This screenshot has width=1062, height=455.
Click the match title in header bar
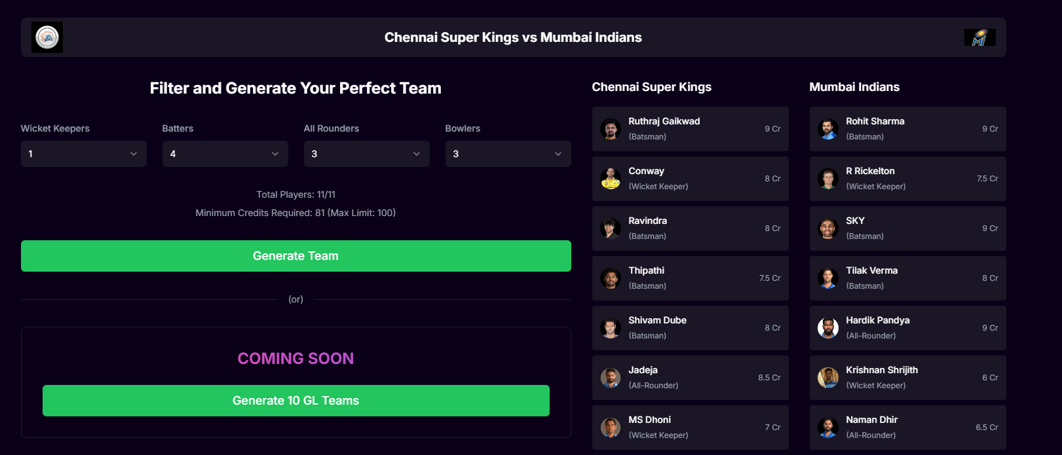(x=513, y=37)
